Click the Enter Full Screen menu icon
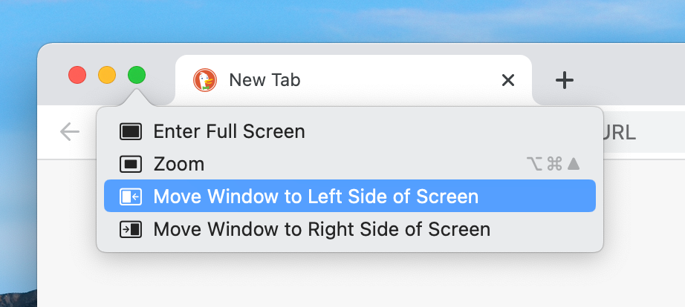This screenshot has height=307, width=685. coord(131,132)
